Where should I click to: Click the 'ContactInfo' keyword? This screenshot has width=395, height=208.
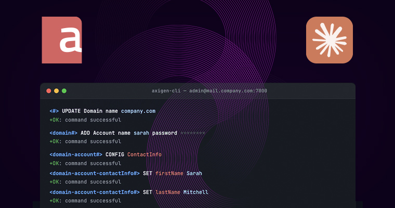coord(144,154)
